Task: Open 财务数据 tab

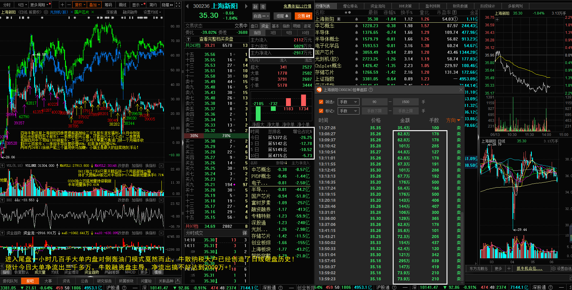Action: [460, 6]
